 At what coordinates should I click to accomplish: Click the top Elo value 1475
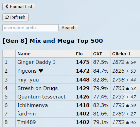pyautogui.click(x=83, y=62)
